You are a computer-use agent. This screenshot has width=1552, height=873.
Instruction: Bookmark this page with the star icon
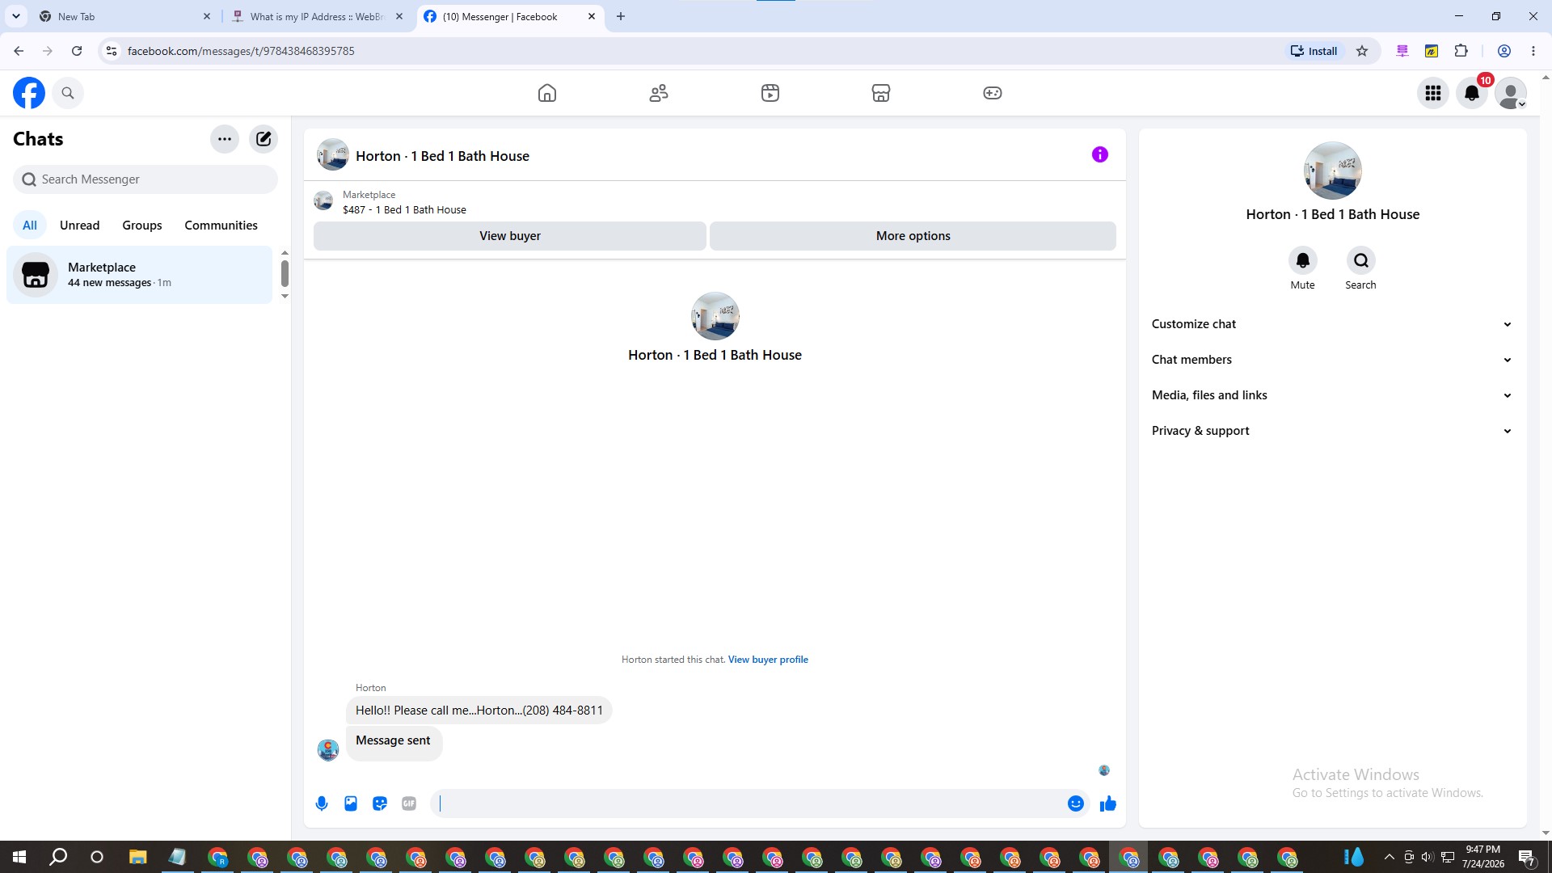click(x=1362, y=51)
